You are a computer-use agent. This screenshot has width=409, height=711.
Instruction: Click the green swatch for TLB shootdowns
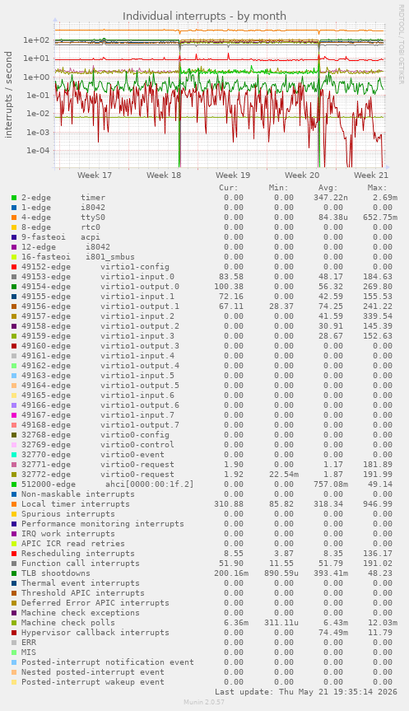click(14, 573)
